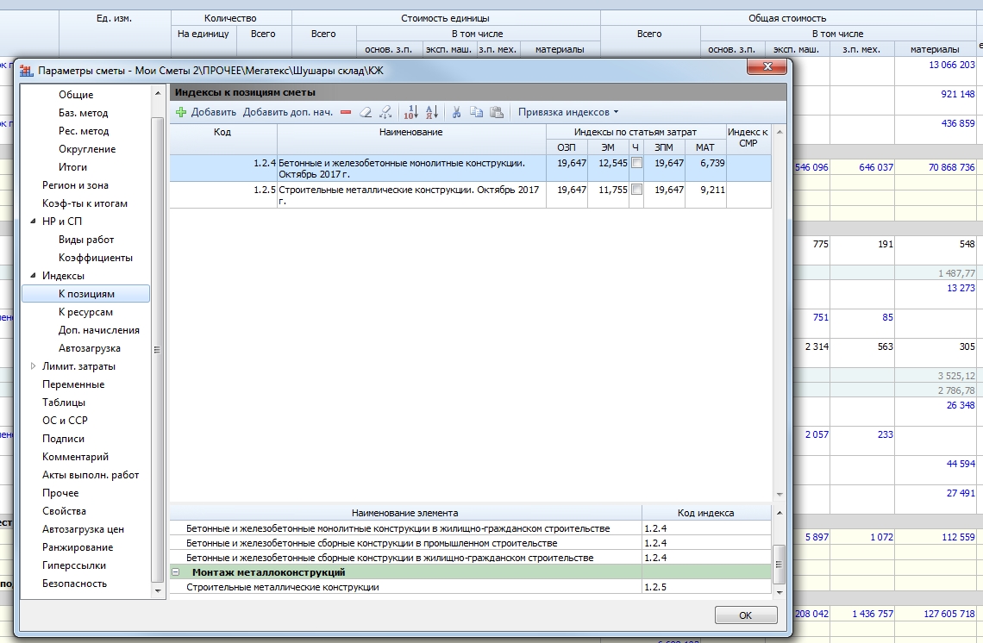The height and width of the screenshot is (643, 983).
Task: Collapse the Монтаж металлоконструкций group
Action: [x=176, y=572]
